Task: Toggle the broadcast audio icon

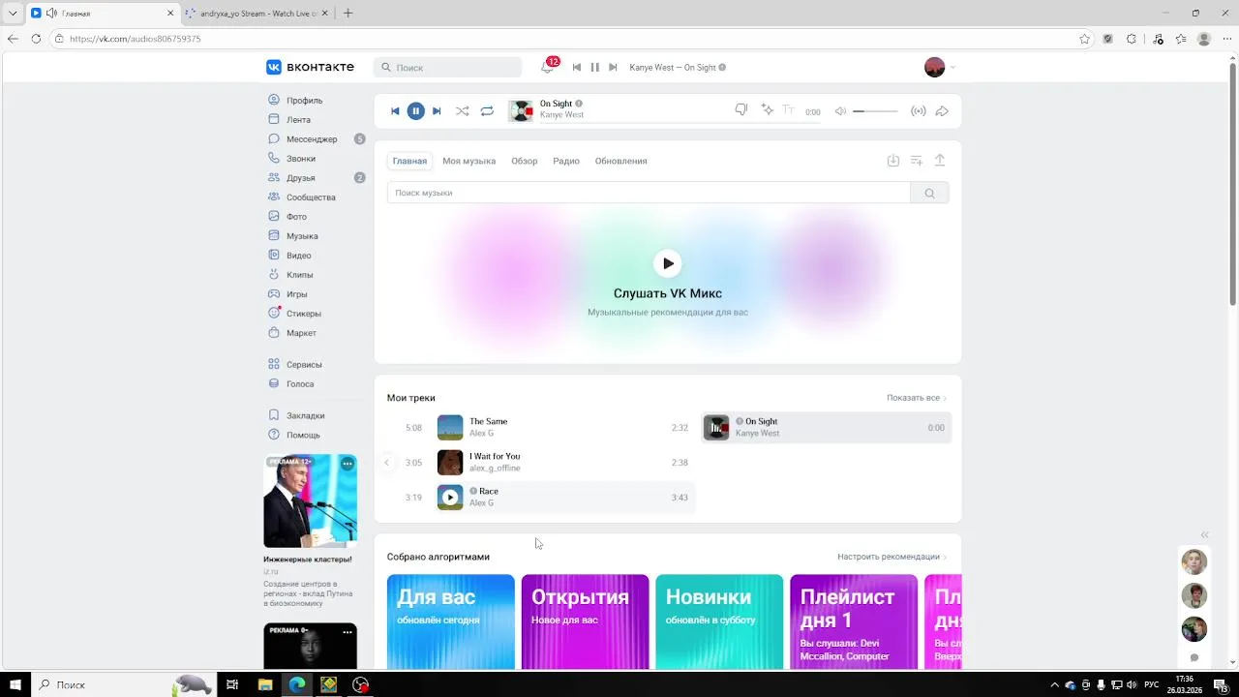Action: 919,111
